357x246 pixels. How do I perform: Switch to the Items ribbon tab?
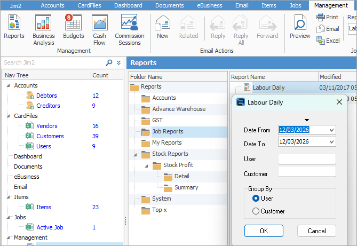click(268, 5)
